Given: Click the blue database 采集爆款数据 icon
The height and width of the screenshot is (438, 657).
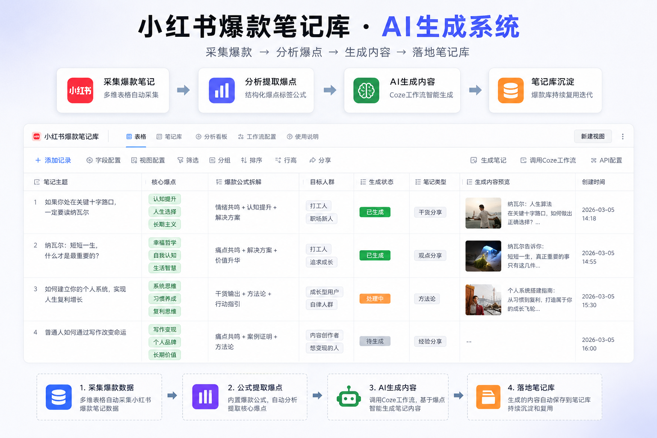Looking at the screenshot, I should [59, 397].
